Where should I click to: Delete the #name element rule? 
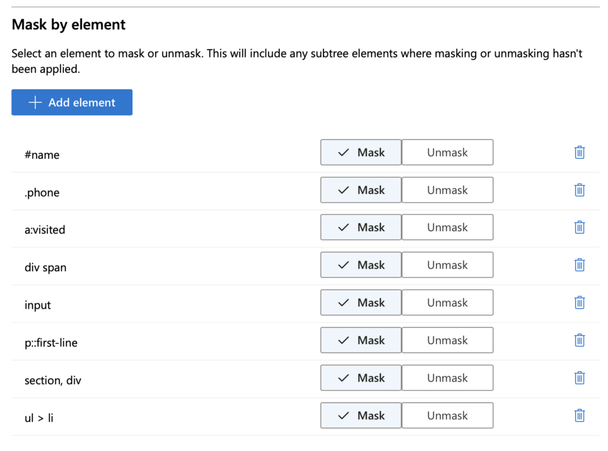click(x=579, y=152)
